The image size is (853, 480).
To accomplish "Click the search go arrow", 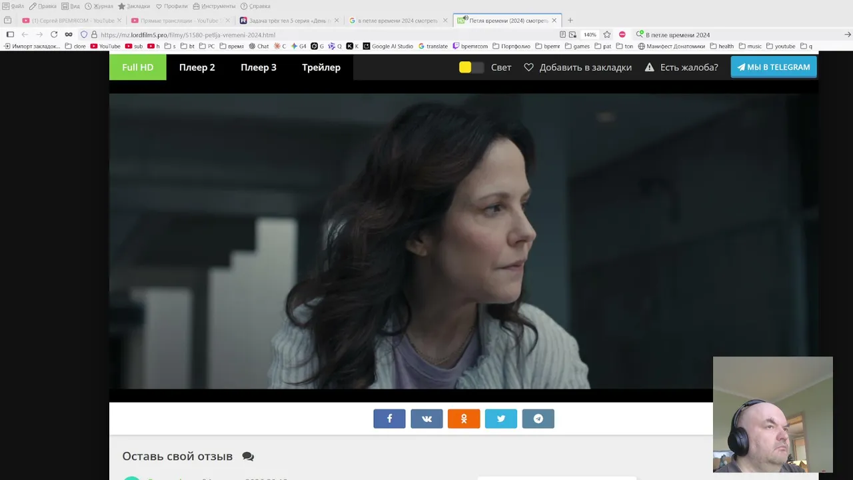I will (x=848, y=35).
